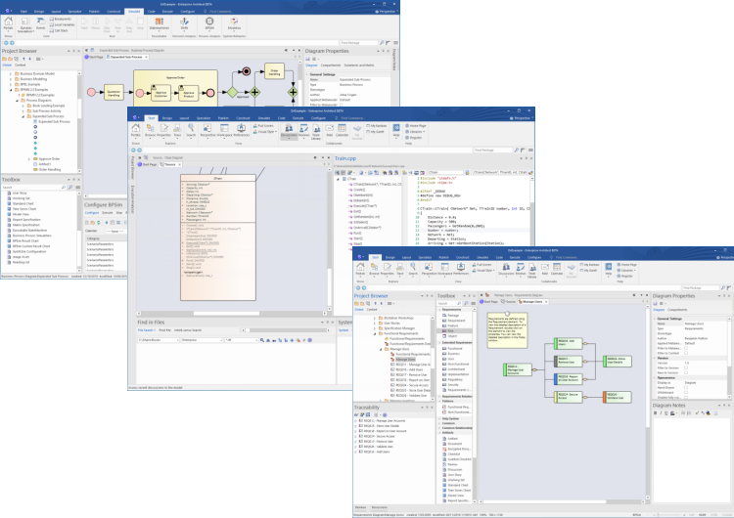Image resolution: width=734 pixels, height=518 pixels.
Task: Select REQ024 Secure Access requirement box
Action: (x=569, y=397)
